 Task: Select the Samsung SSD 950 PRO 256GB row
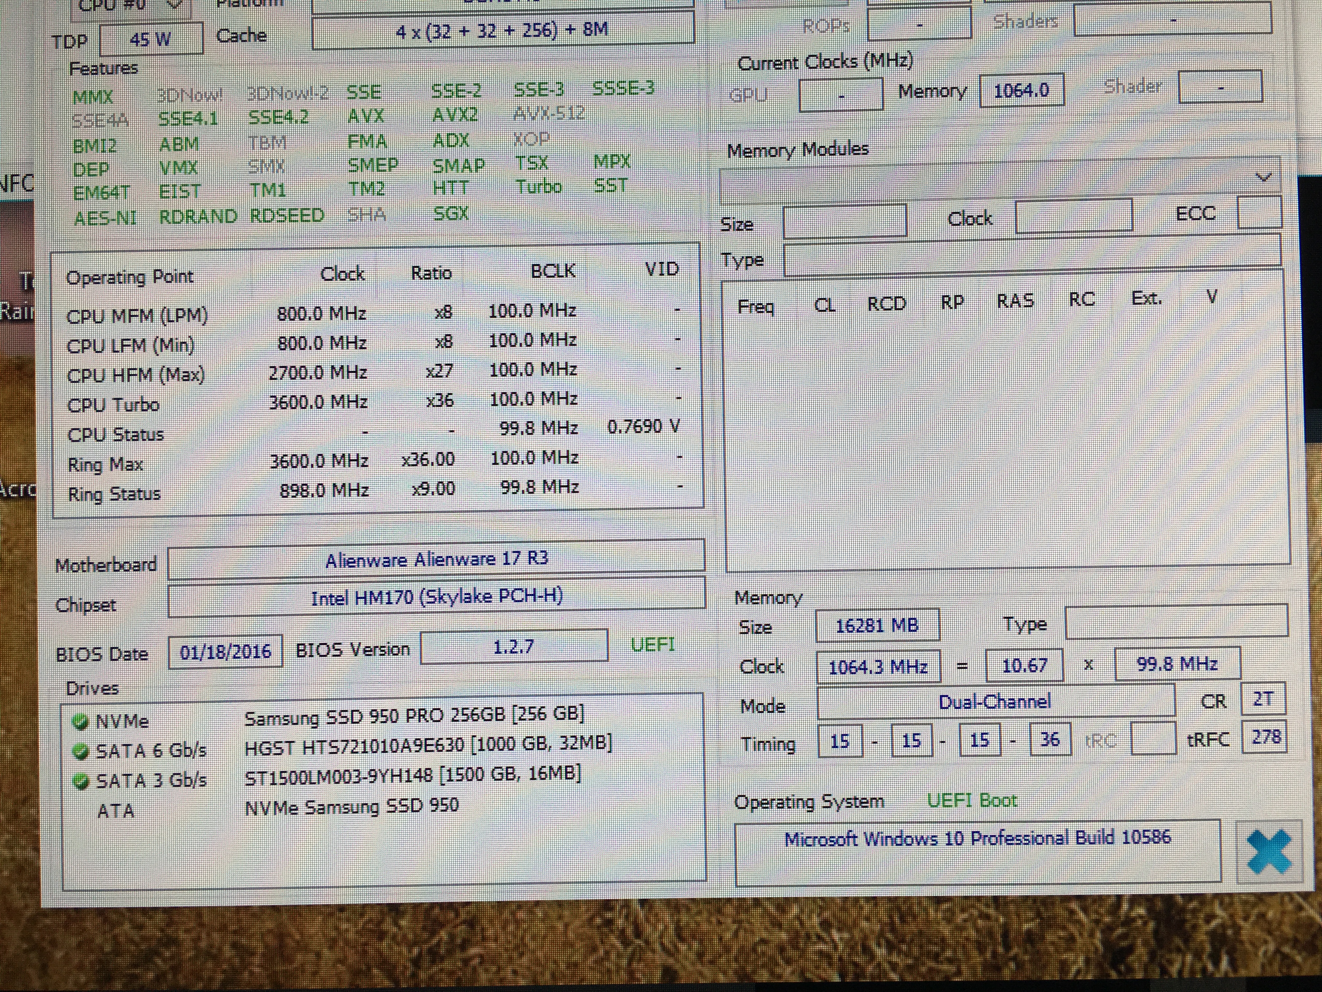383,717
